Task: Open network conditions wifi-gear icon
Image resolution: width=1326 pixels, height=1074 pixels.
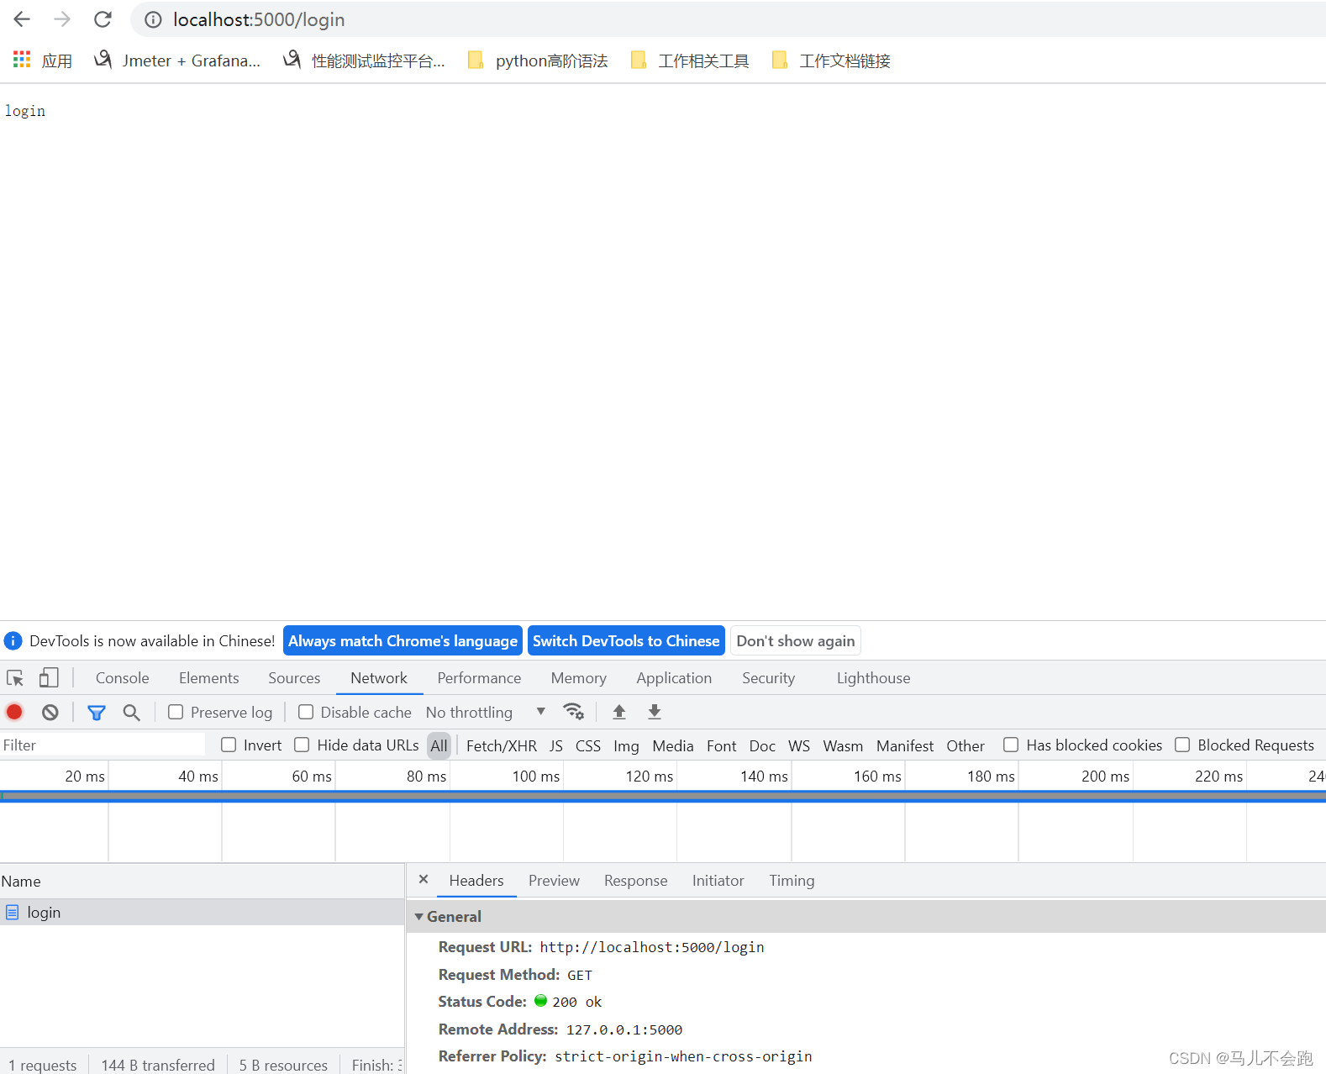Action: [x=574, y=713]
